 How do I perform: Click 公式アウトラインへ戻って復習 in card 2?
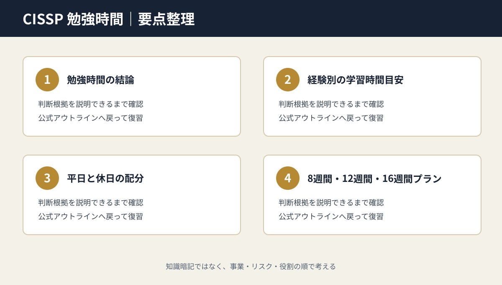pos(331,118)
